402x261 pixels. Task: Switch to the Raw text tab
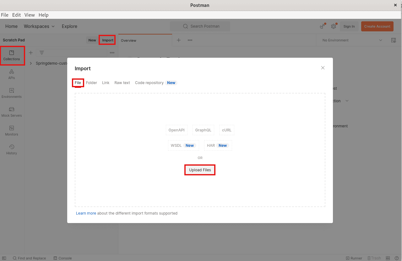[x=122, y=83]
